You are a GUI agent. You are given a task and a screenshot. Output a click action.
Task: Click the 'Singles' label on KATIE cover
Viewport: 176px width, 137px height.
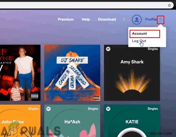(153, 109)
